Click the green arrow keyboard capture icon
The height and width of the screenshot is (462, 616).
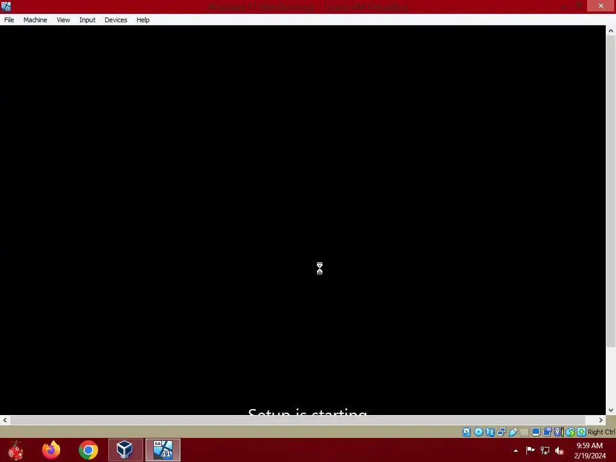coord(582,432)
